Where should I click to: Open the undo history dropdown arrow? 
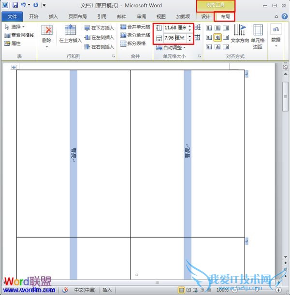29,5
